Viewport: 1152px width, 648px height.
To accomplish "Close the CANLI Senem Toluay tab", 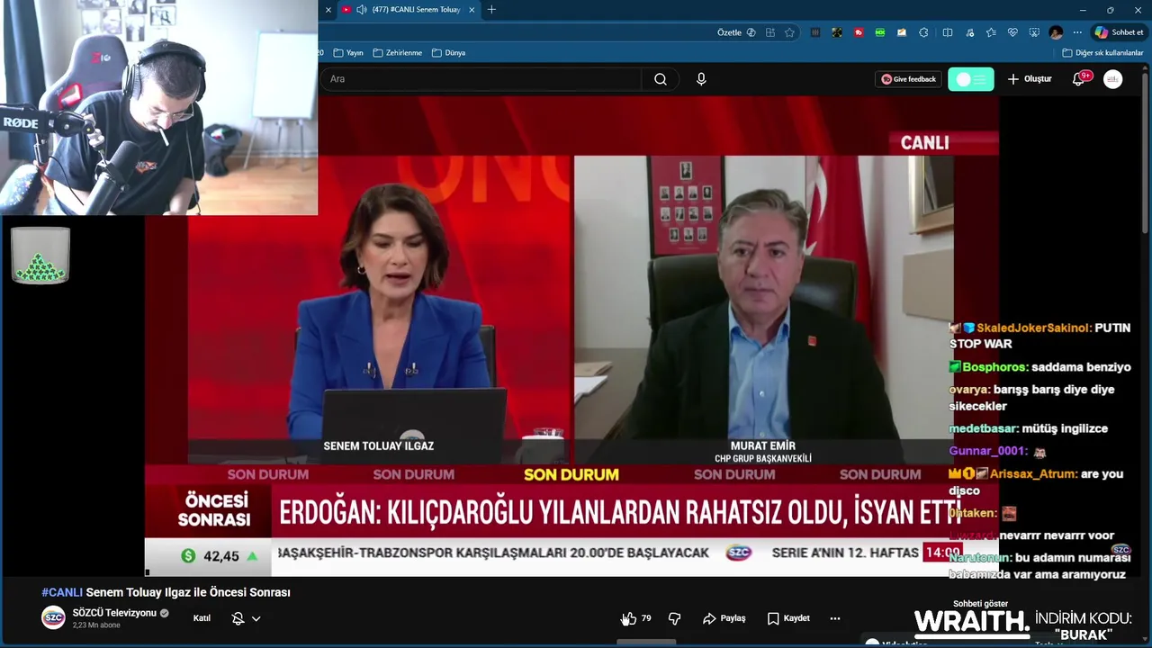I will click(472, 10).
